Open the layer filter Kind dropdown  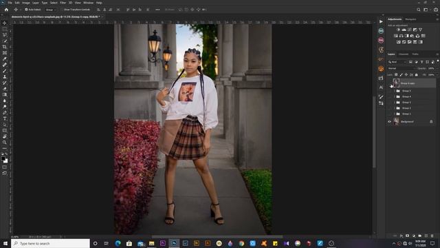[x=397, y=62]
